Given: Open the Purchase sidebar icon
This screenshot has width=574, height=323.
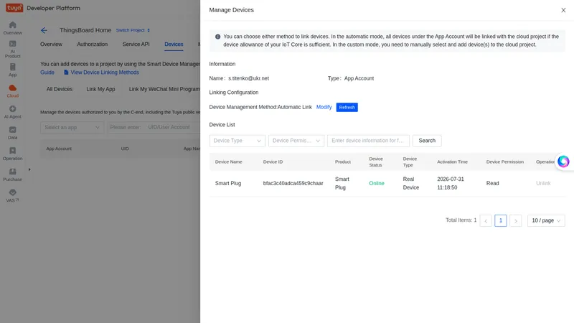Looking at the screenshot, I should [x=12, y=172].
